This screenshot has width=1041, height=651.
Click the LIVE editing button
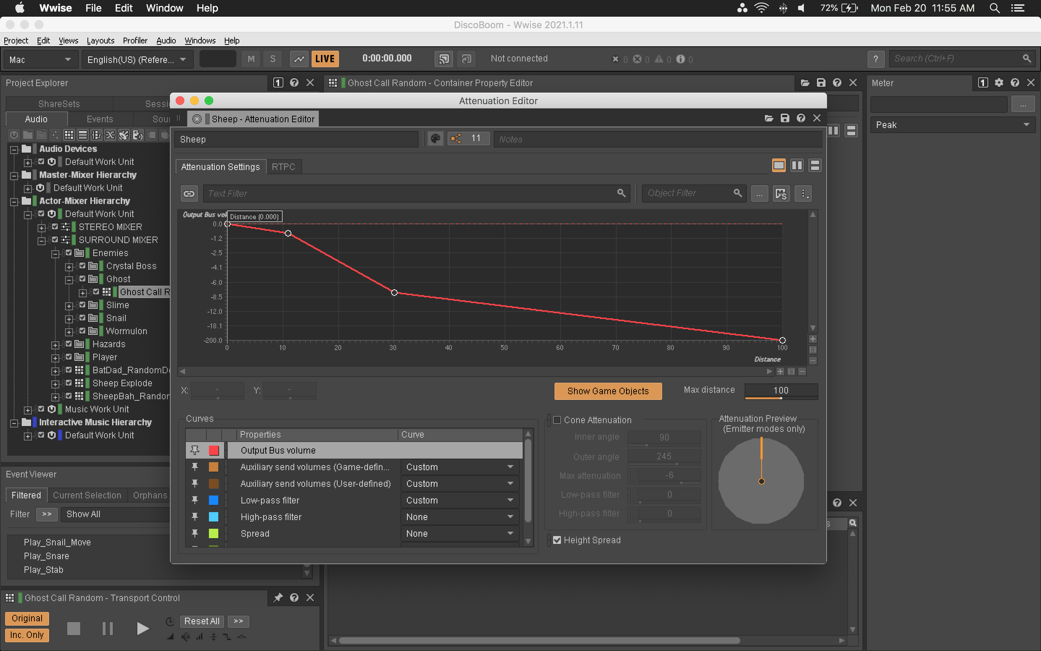click(x=325, y=59)
